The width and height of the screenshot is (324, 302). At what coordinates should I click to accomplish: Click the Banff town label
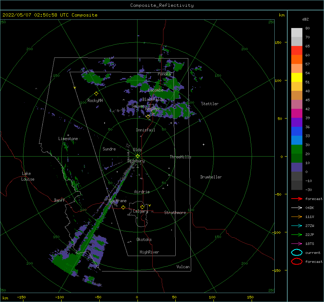click(x=59, y=200)
